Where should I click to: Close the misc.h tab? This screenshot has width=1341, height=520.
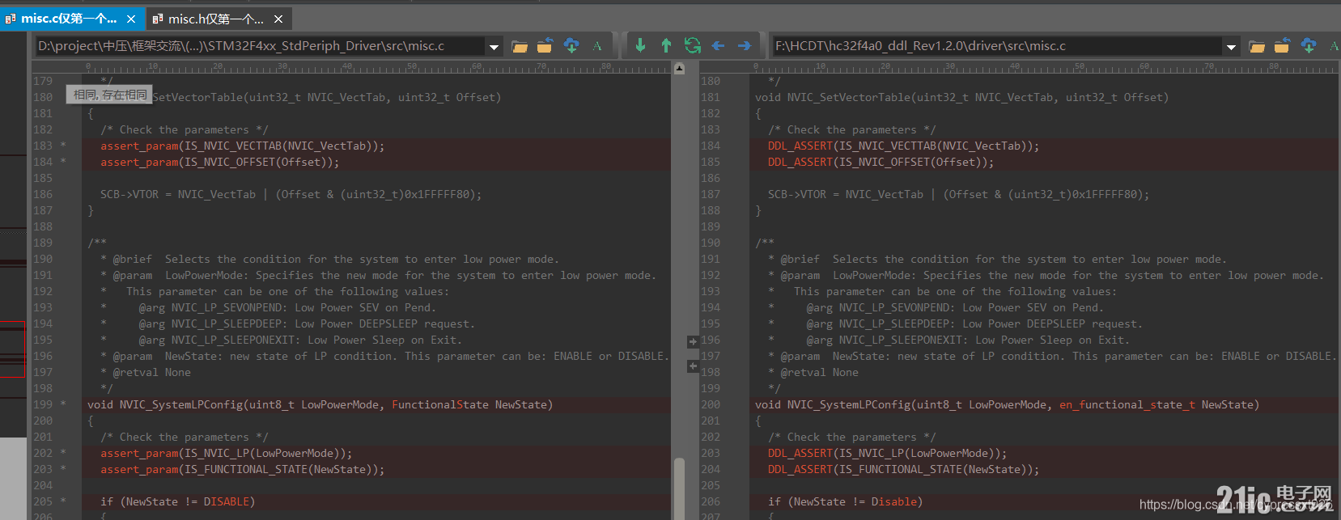tap(278, 18)
